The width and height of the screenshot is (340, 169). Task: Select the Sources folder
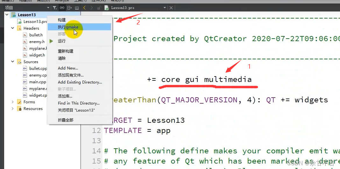click(x=31, y=62)
